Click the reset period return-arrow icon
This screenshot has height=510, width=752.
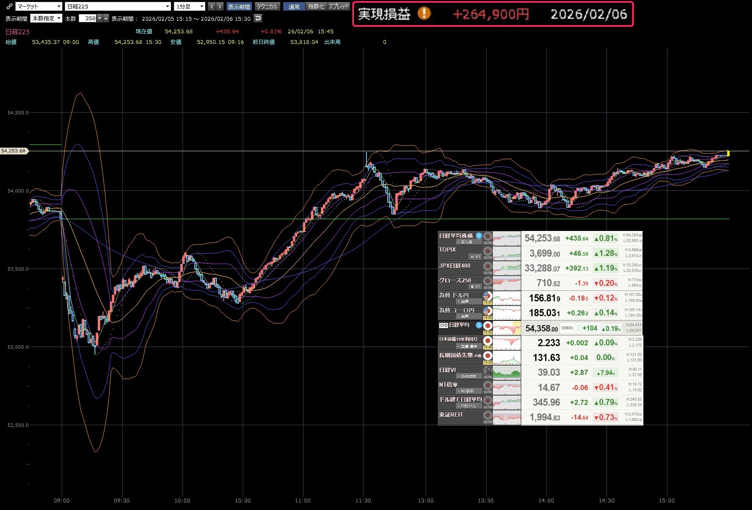(x=258, y=18)
